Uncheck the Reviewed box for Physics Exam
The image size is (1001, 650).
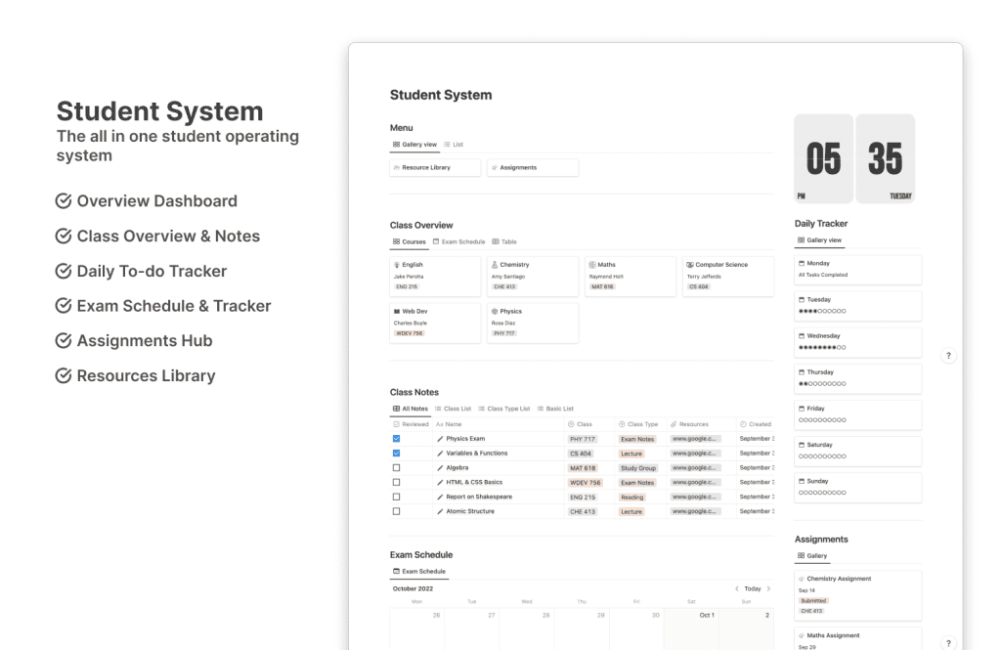click(396, 439)
